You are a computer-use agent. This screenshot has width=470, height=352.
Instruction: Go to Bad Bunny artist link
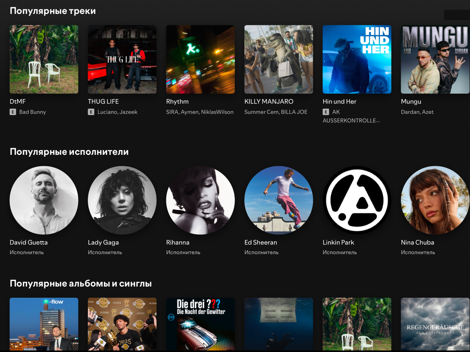pyautogui.click(x=33, y=112)
